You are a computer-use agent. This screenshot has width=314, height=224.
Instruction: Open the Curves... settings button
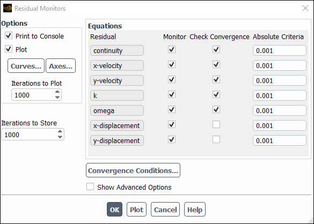(x=26, y=66)
